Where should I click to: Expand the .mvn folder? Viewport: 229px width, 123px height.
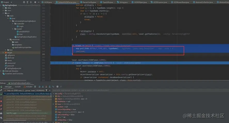pos(3,11)
